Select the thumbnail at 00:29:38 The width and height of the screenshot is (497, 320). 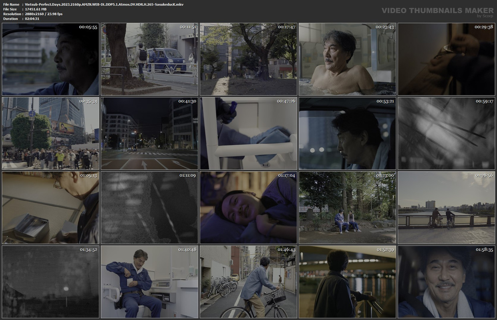click(446, 59)
